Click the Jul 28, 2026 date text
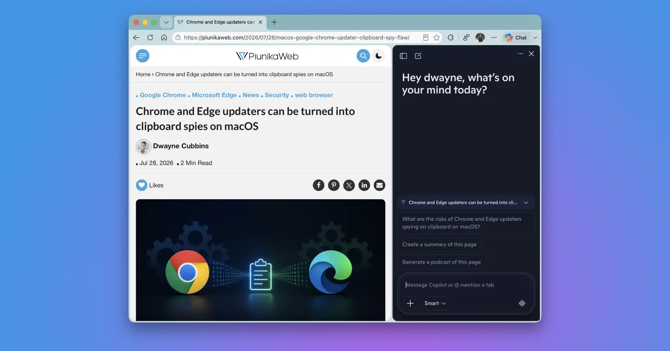The height and width of the screenshot is (351, 670). (x=156, y=163)
